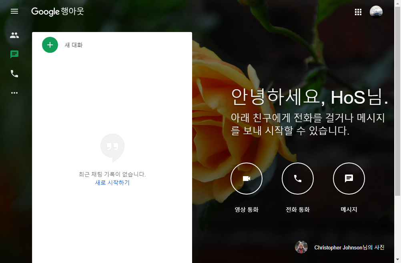The width and height of the screenshot is (401, 263).
Task: Open the three-dot More options in sidebar
Action: (14, 92)
